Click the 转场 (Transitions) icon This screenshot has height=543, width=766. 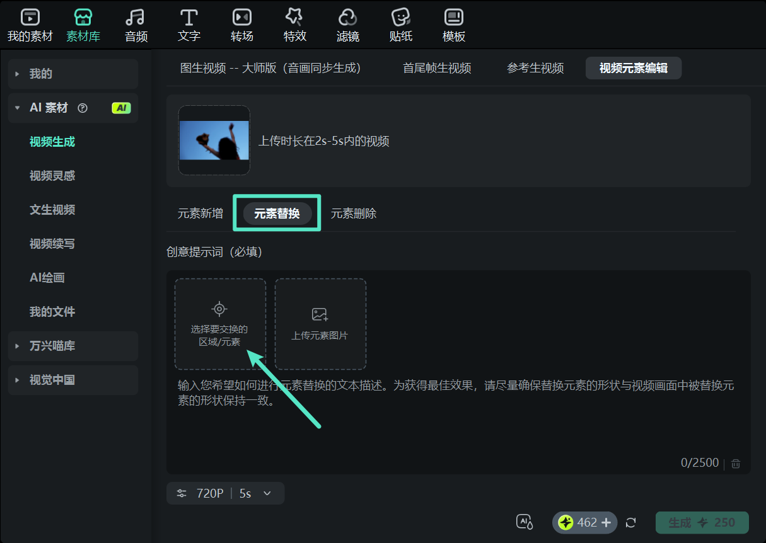tap(241, 23)
